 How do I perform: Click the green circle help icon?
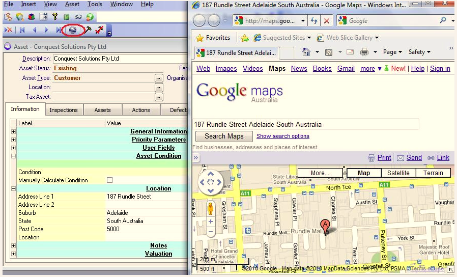coord(90,17)
